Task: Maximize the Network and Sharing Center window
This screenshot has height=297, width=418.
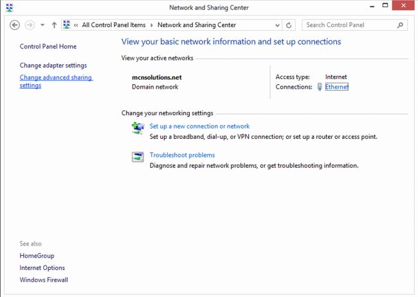Action: [385, 6]
